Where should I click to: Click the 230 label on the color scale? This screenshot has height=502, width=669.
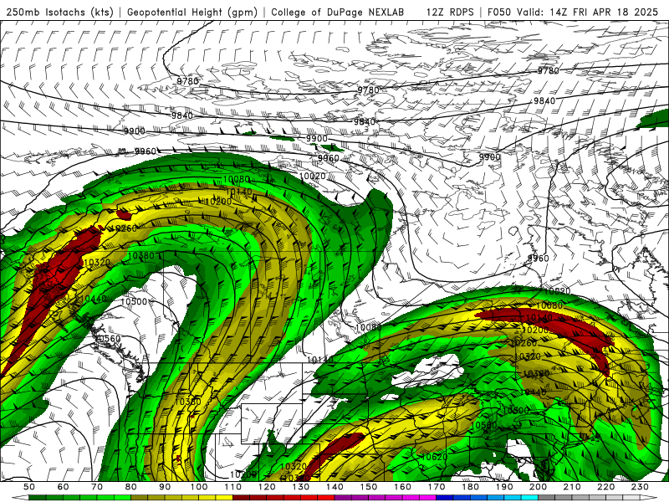(x=640, y=487)
